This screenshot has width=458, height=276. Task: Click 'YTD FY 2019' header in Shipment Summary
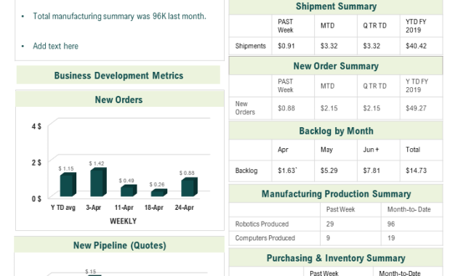pos(416,26)
